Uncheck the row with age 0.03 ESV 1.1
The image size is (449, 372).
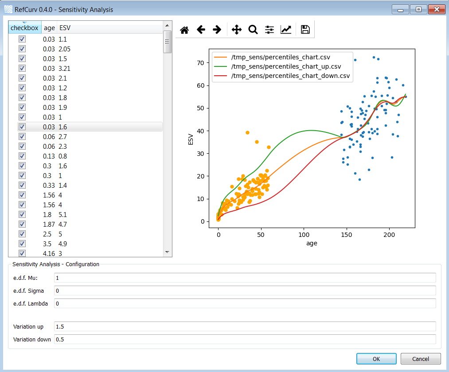(x=22, y=39)
